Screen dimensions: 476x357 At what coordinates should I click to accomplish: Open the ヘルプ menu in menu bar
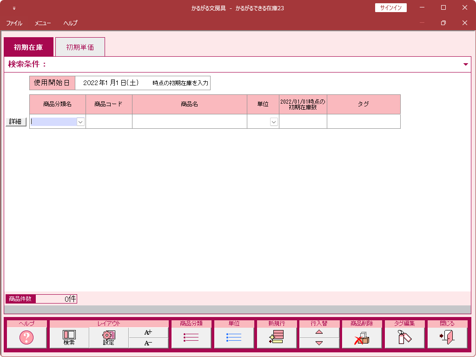[71, 23]
